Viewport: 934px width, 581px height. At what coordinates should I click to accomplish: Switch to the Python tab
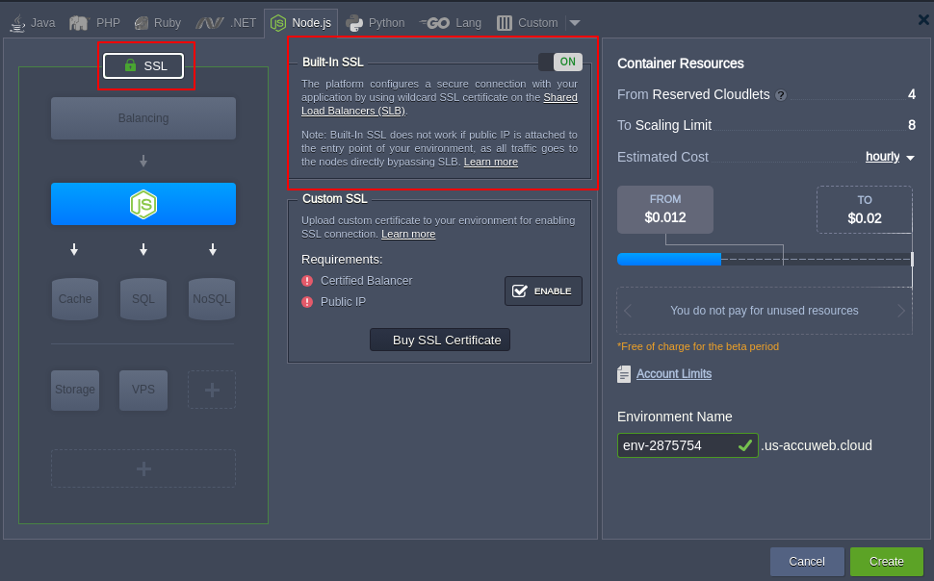[x=376, y=22]
